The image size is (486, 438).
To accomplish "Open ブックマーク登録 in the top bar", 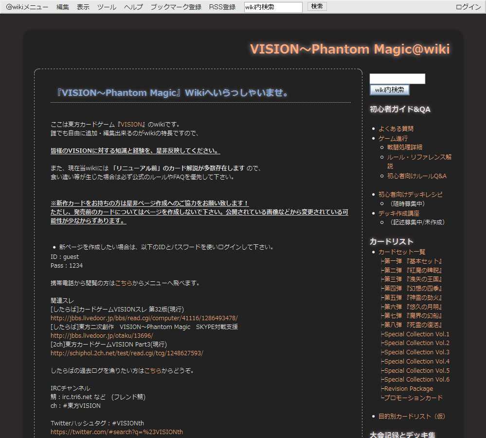I will [176, 7].
